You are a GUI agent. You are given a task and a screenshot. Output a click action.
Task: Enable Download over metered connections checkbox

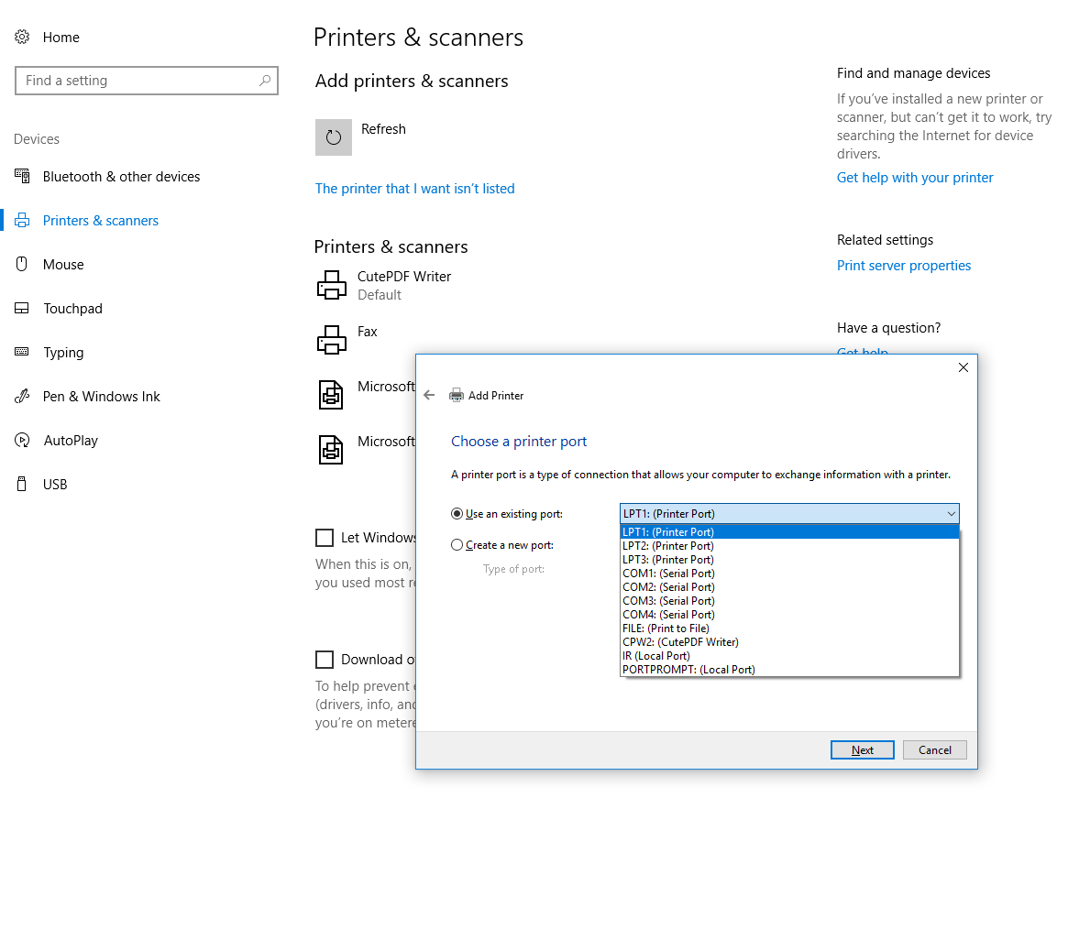click(x=325, y=660)
